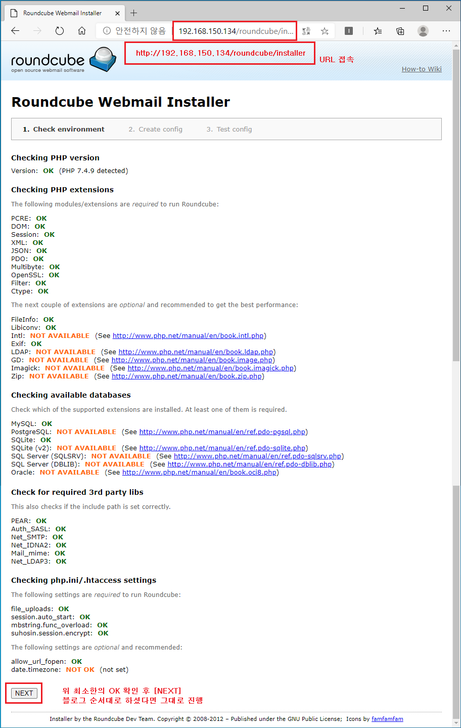Viewport: 461px width, 728px height.
Task: Add page to favorites with star icon
Action: click(x=325, y=31)
